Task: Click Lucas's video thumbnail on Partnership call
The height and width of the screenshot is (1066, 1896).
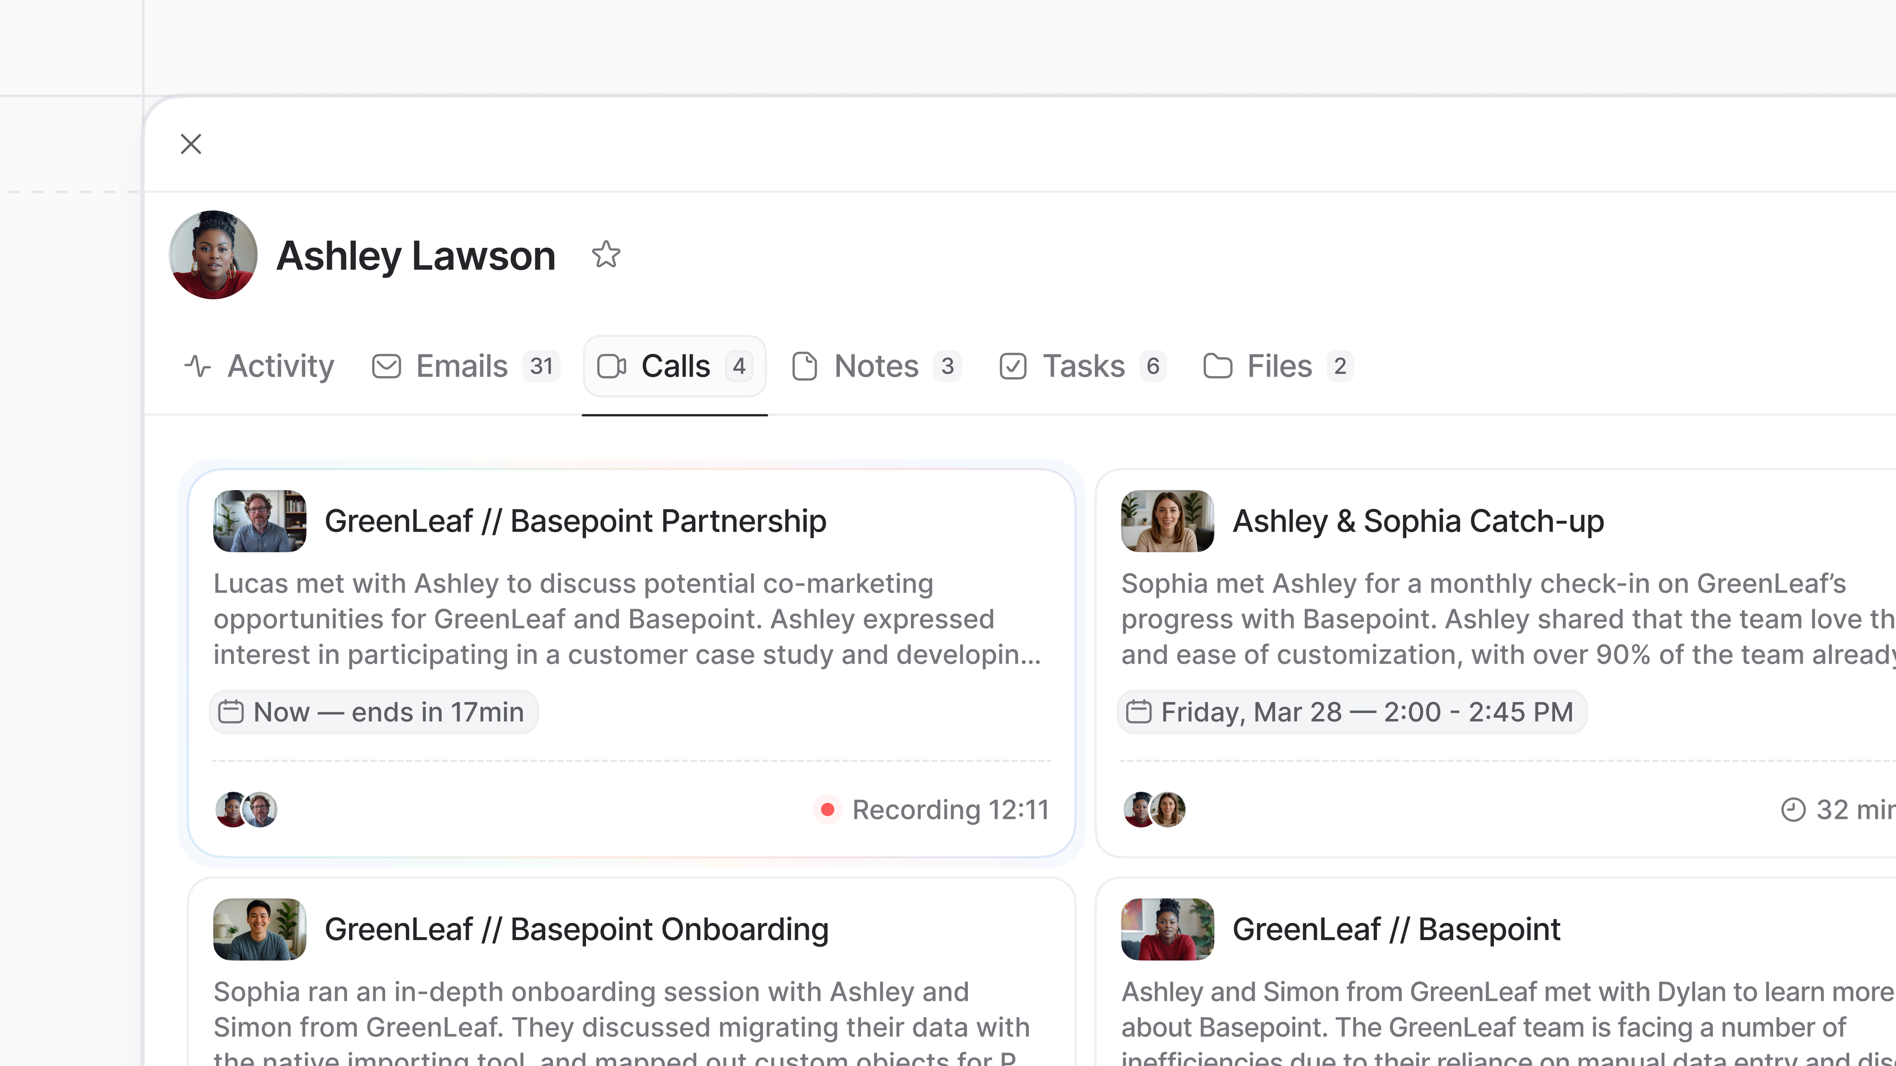Action: (x=260, y=521)
